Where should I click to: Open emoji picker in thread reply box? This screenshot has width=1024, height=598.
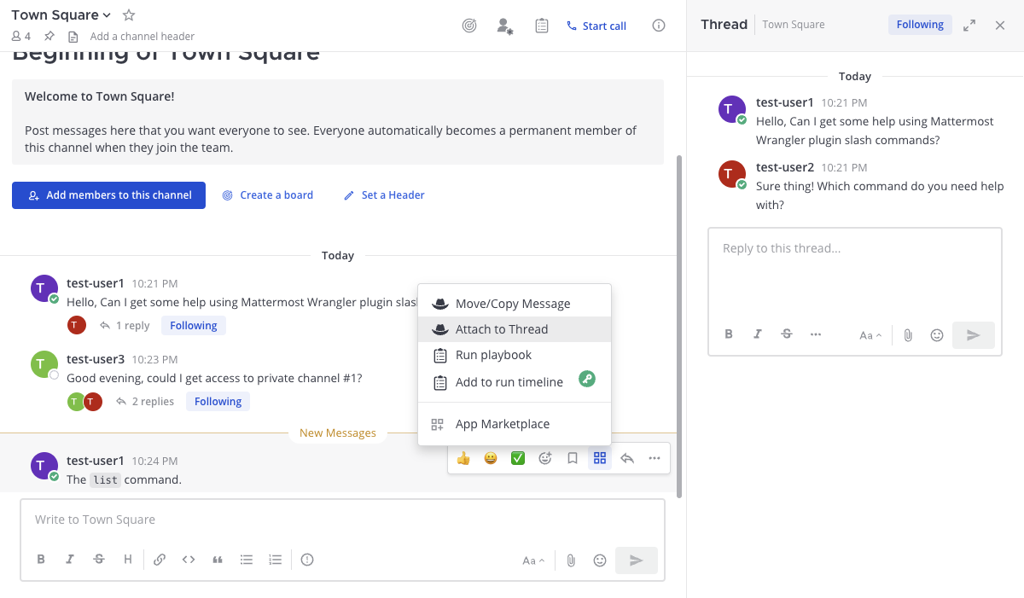pos(937,335)
